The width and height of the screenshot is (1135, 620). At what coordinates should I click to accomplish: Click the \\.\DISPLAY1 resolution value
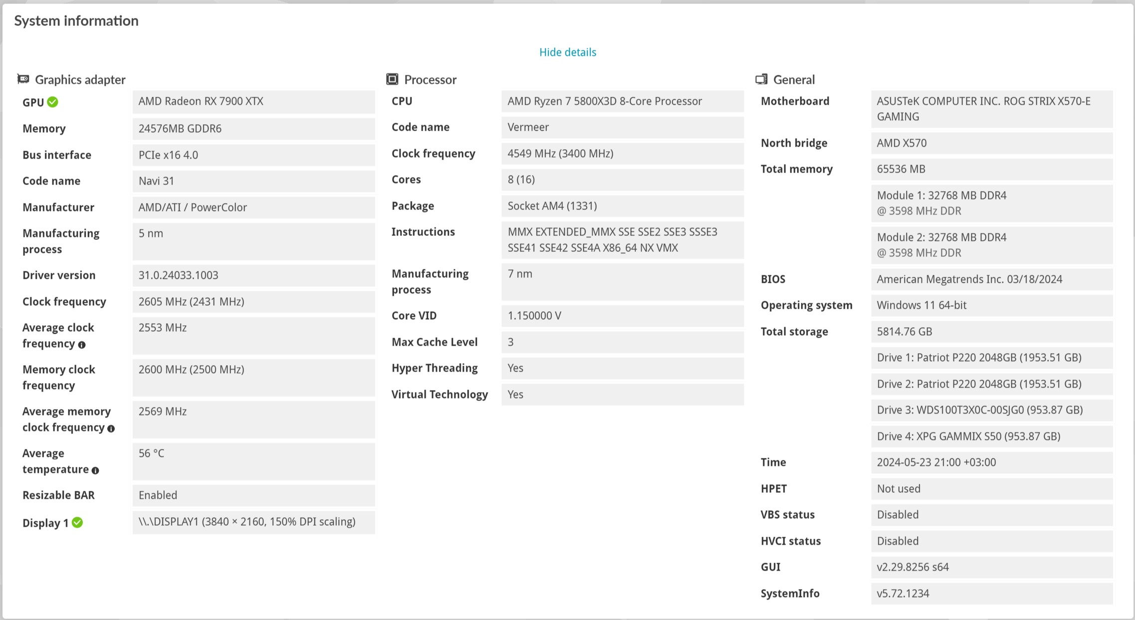tap(253, 522)
